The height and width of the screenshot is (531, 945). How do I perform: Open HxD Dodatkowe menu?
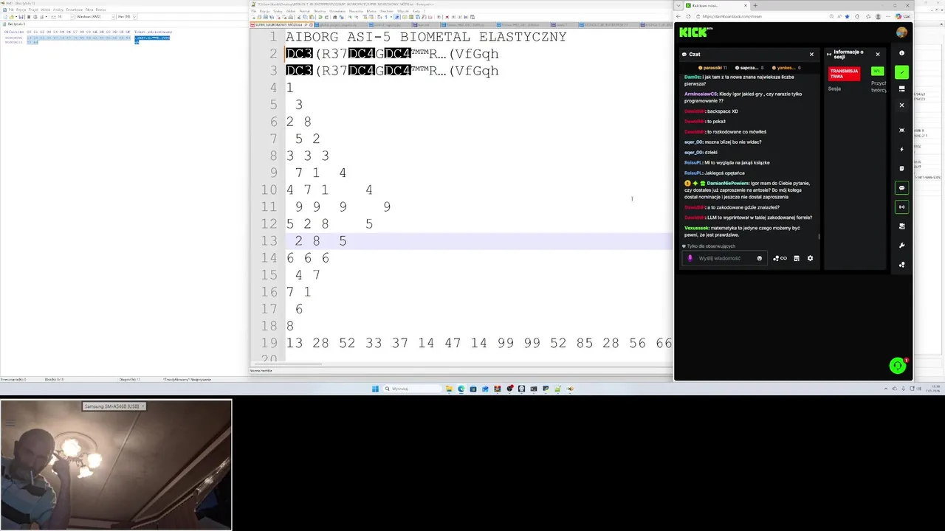click(x=75, y=10)
